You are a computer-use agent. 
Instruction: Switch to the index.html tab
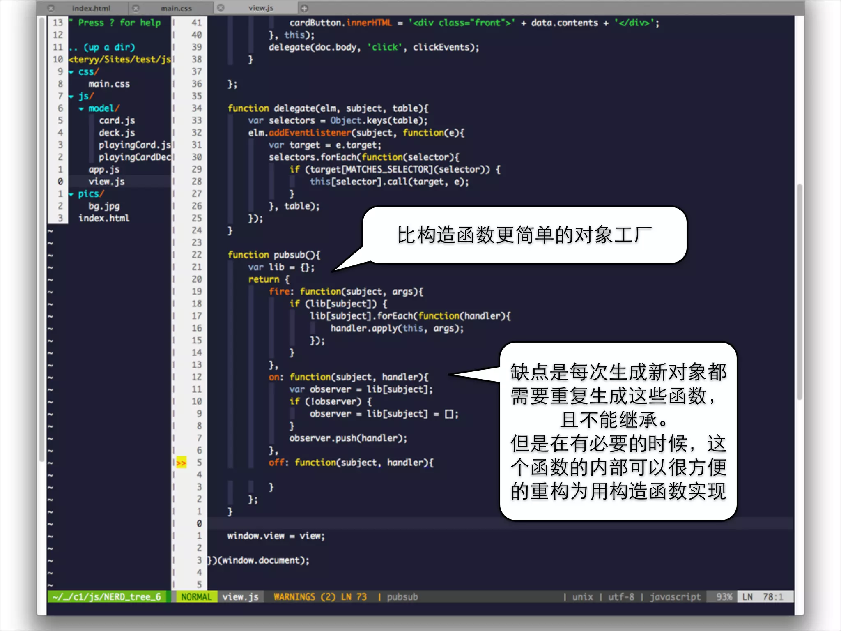tap(91, 8)
